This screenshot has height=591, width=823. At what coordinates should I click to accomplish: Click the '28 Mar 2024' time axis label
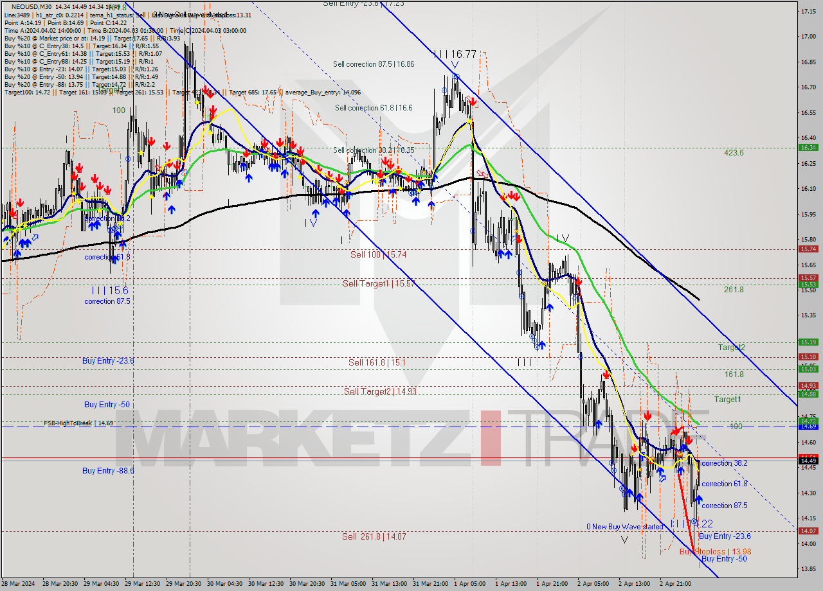[17, 584]
